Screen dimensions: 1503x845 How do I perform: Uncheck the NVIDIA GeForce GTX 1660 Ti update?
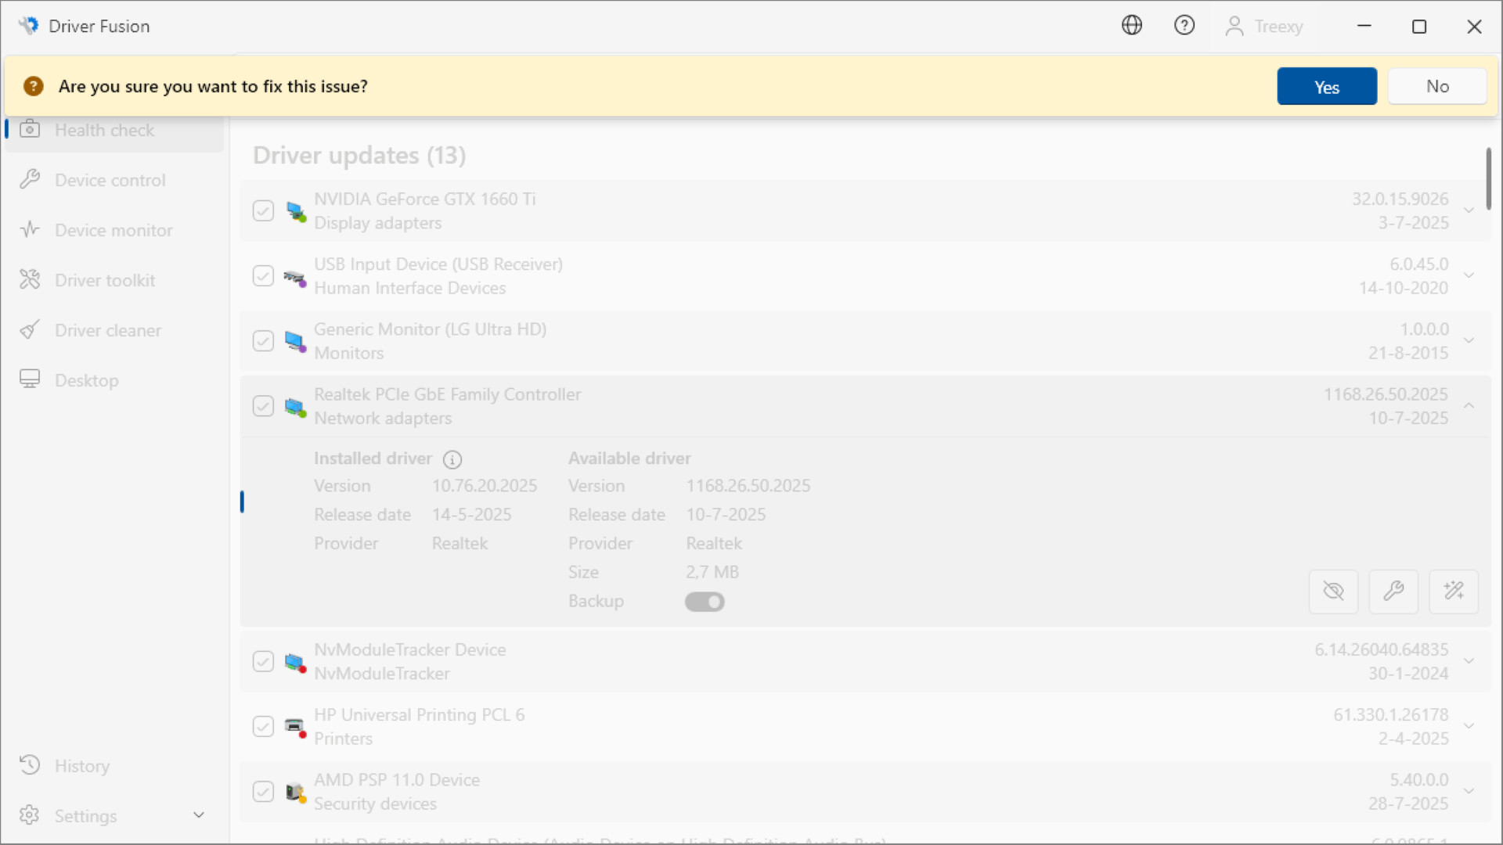point(262,210)
